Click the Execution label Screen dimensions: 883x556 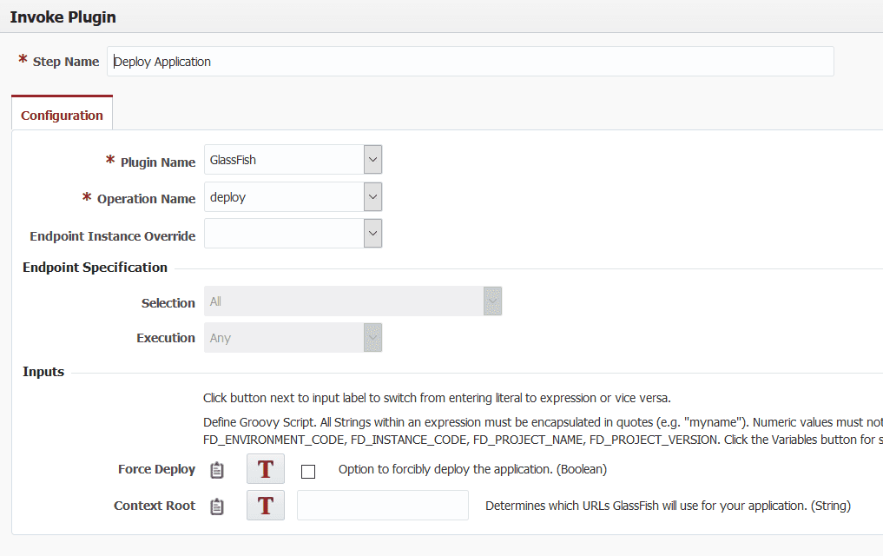[166, 337]
